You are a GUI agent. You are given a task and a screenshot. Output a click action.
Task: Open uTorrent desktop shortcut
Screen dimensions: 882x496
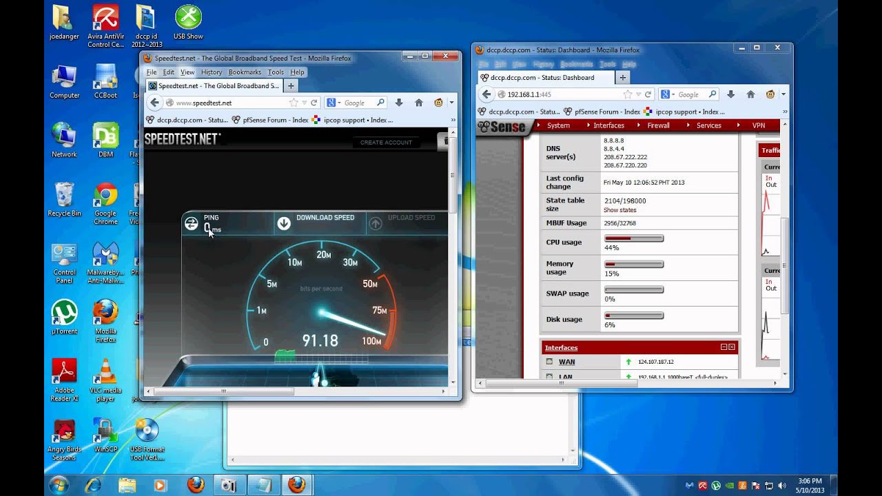pyautogui.click(x=65, y=317)
